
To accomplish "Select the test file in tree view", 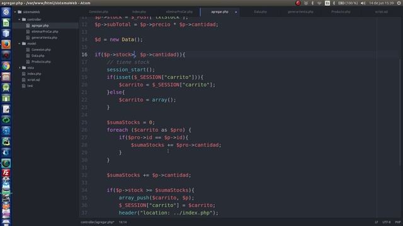I will click(x=30, y=86).
